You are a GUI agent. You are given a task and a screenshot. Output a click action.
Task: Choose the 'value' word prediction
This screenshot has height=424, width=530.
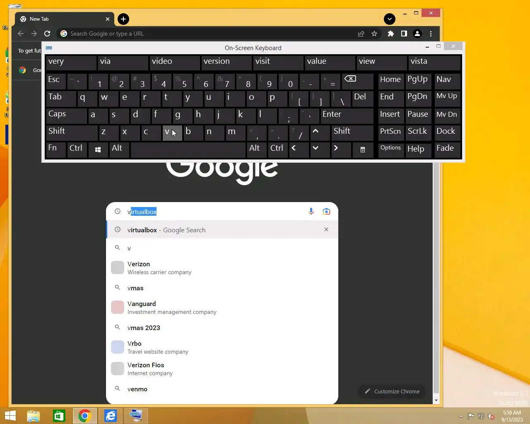click(x=330, y=63)
